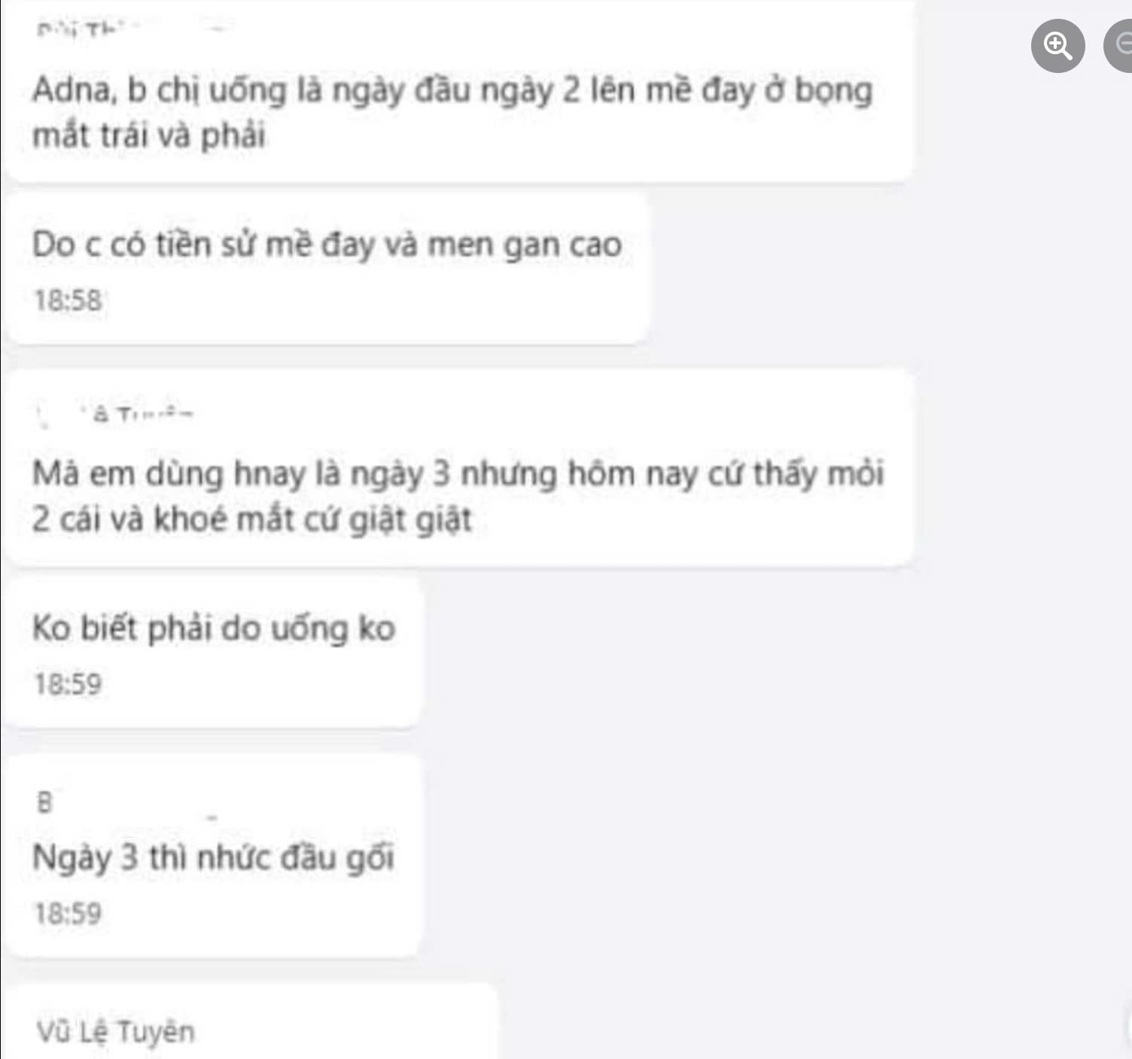
Task: Click the words 'mề đay ở bọng' in first message
Action: (760, 91)
